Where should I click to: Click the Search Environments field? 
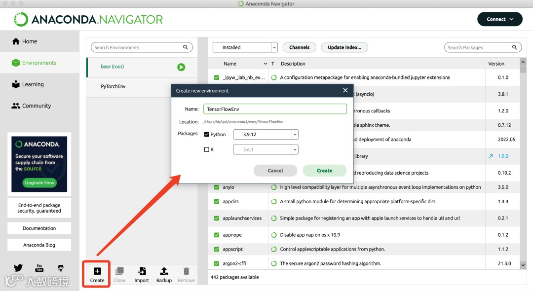pyautogui.click(x=142, y=47)
